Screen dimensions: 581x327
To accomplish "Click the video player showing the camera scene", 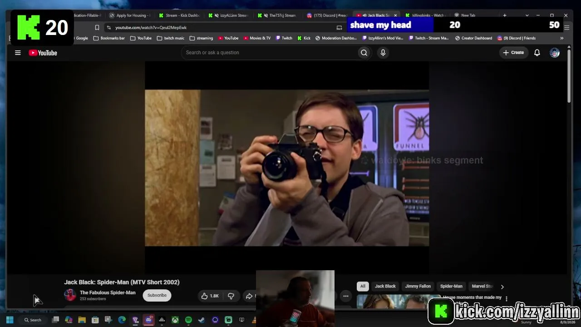I will point(287,168).
